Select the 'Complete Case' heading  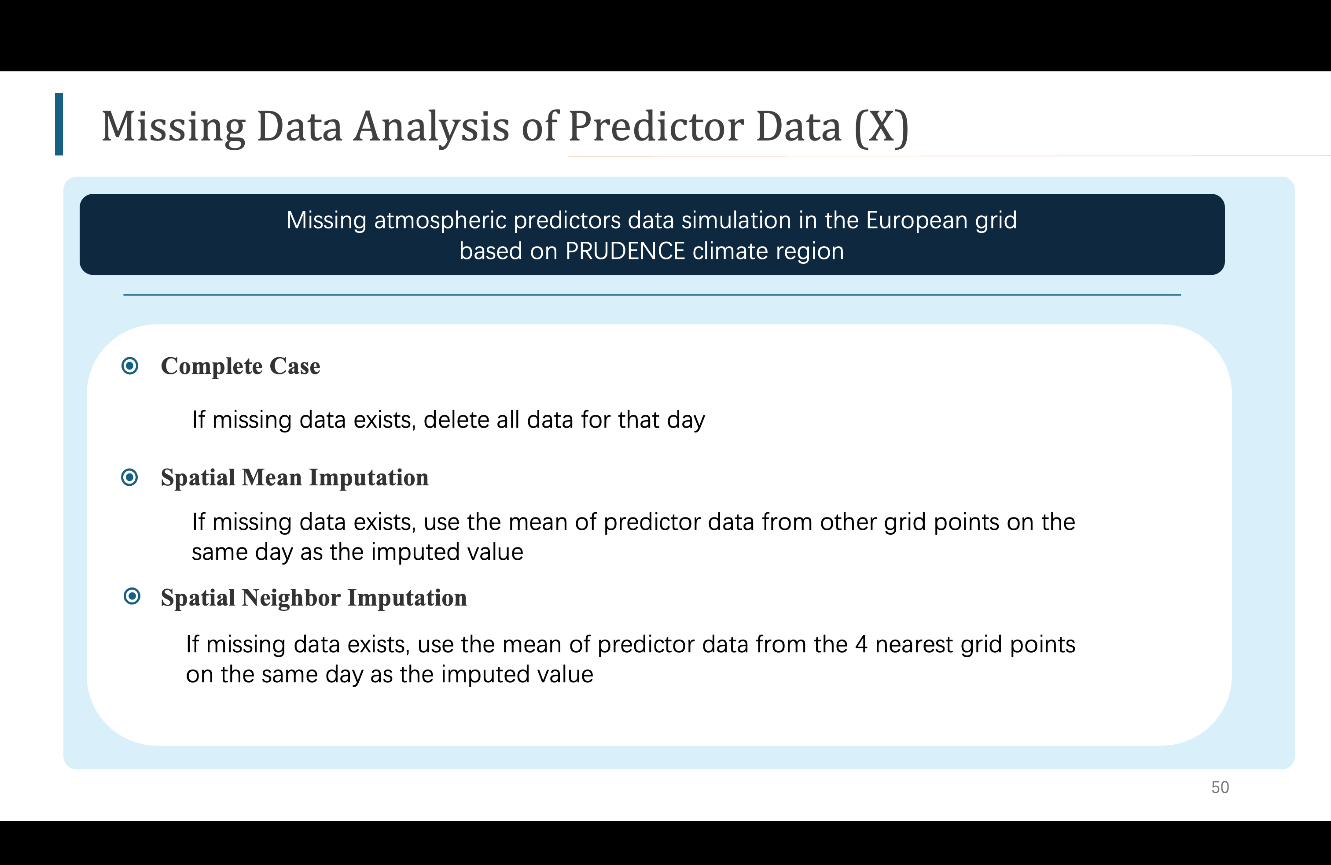[x=240, y=366]
